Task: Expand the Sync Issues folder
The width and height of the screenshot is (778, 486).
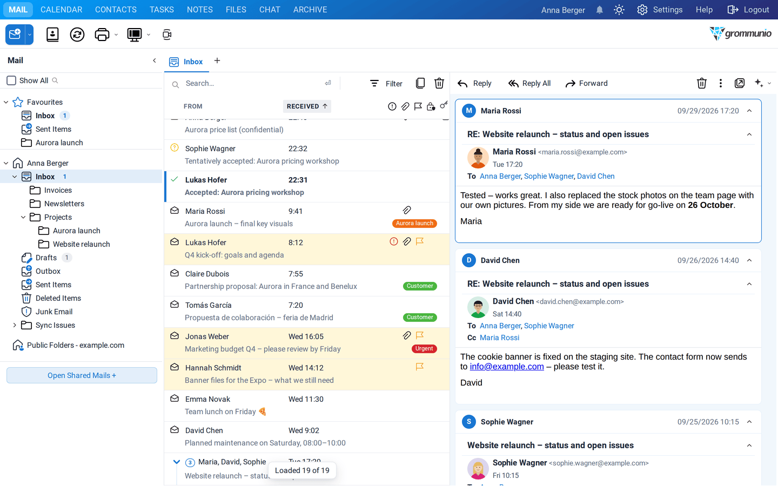Action: (15, 325)
